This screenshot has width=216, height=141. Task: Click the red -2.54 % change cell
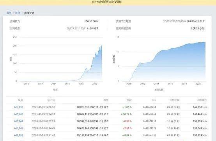pyautogui.click(x=127, y=128)
